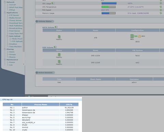
Task: Click the refresh icon on FAN Speed row
Action: click(x=161, y=10)
